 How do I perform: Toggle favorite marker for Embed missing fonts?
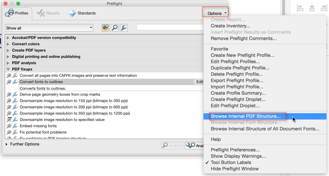pyautogui.click(x=9, y=126)
